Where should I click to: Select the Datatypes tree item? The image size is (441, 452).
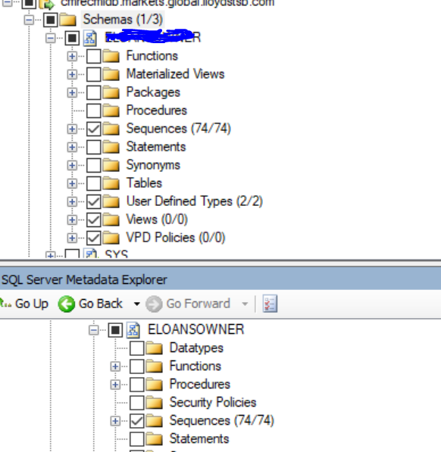pyautogui.click(x=196, y=348)
